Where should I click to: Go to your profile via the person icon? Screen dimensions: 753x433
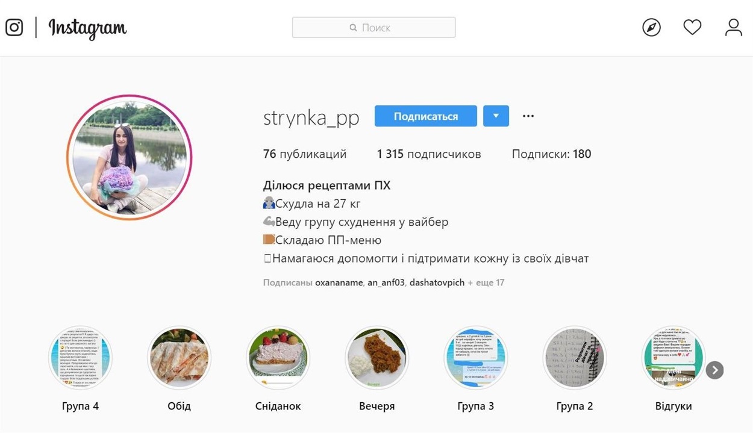733,27
